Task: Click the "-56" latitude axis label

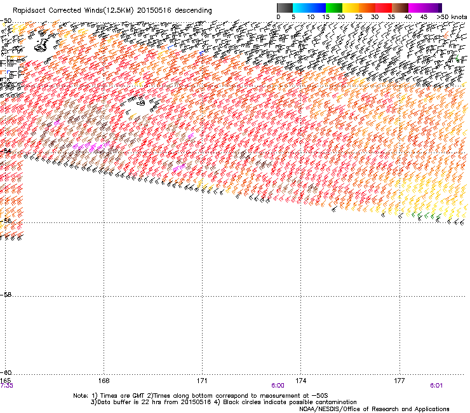Action: (x=6, y=220)
